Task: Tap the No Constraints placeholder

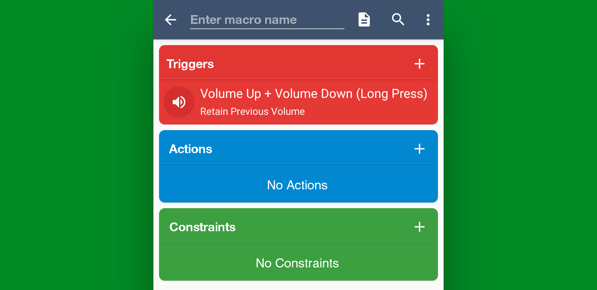Action: coord(297,263)
